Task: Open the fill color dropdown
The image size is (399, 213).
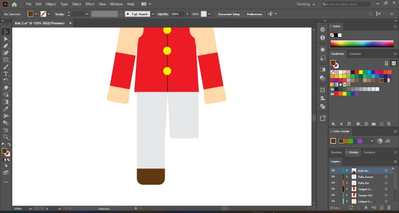Action: tap(36, 14)
